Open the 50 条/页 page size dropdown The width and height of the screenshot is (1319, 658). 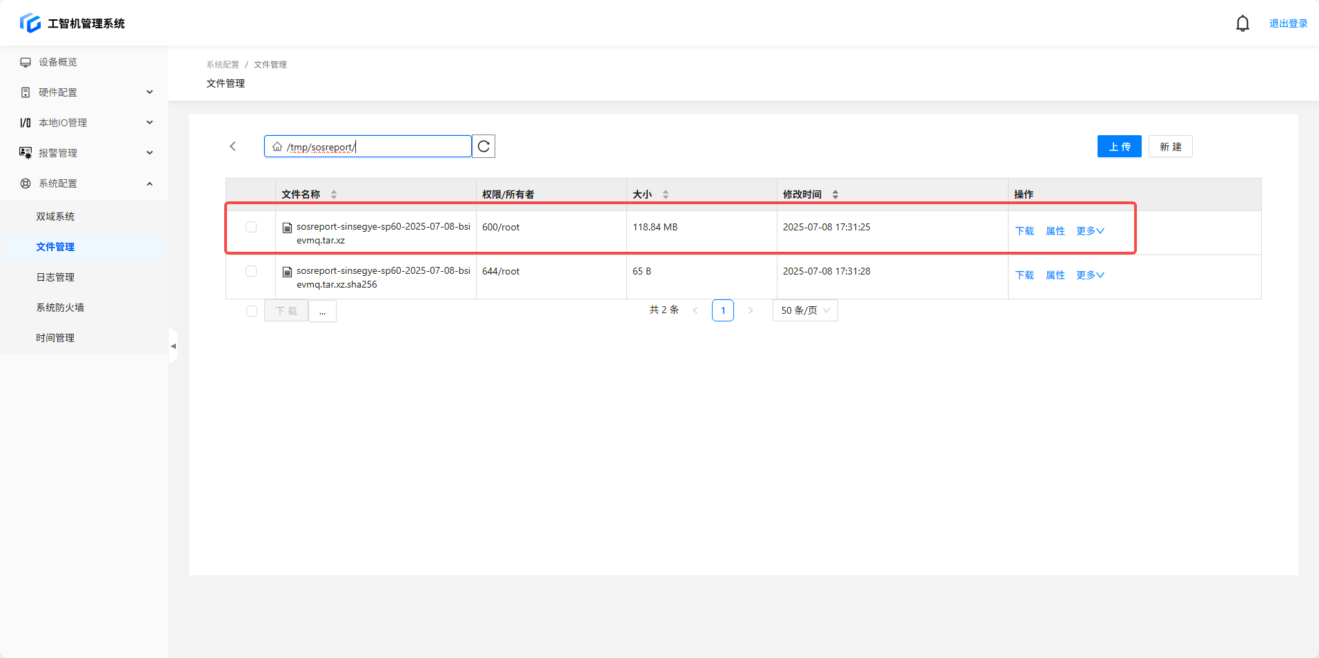click(x=805, y=310)
